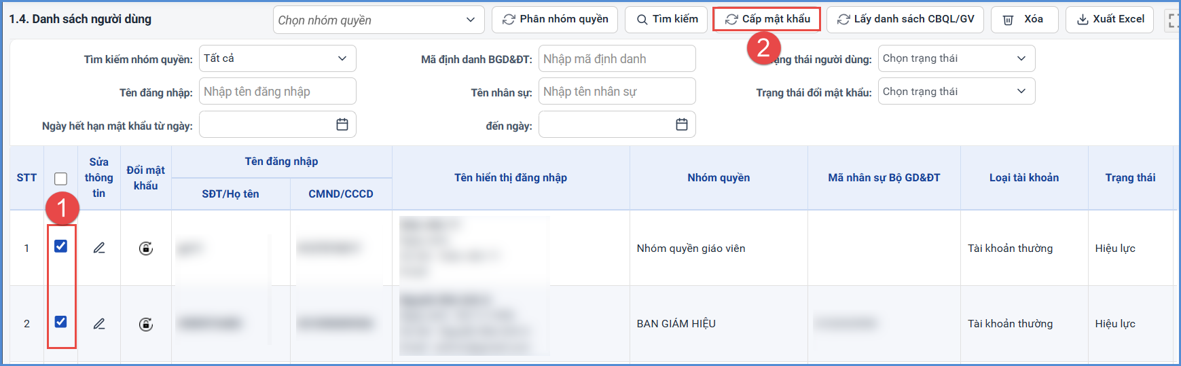1181x366 pixels.
Task: Click 'SĐT/Họ tên' column header
Action: pos(231,194)
